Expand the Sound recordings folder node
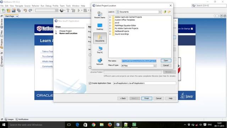The image size is (227, 128). click(x=110, y=34)
